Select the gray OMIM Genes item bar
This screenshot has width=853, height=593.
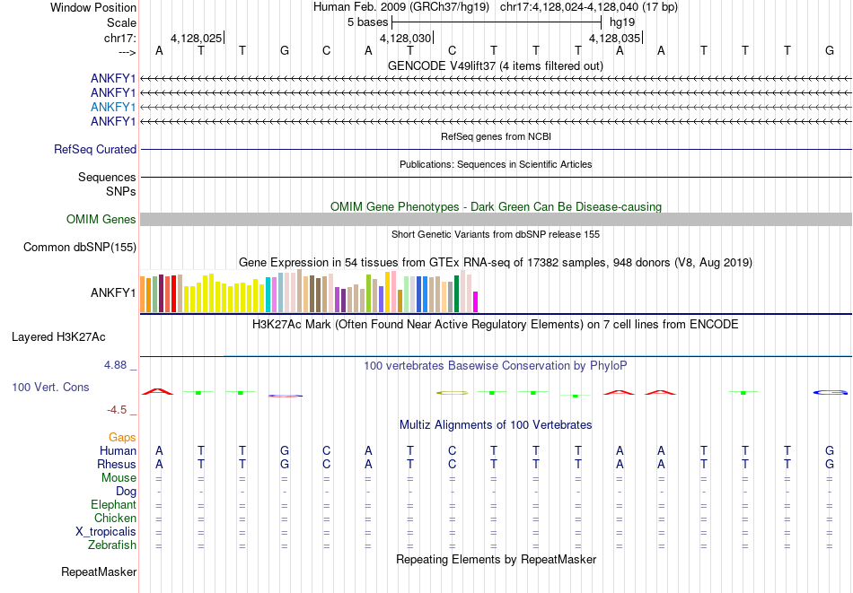tap(496, 220)
